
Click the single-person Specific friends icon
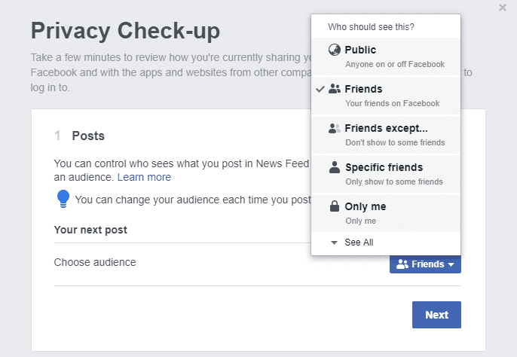pos(335,167)
